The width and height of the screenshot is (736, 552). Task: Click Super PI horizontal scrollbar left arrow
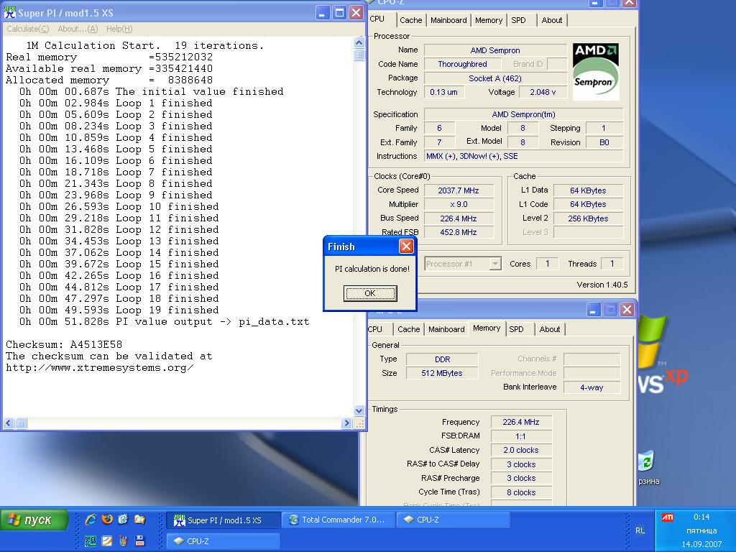click(x=9, y=423)
